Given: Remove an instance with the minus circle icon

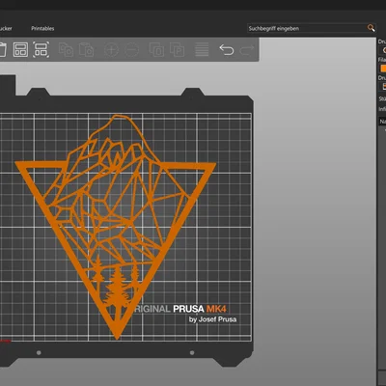Looking at the screenshot, I should 131,50.
